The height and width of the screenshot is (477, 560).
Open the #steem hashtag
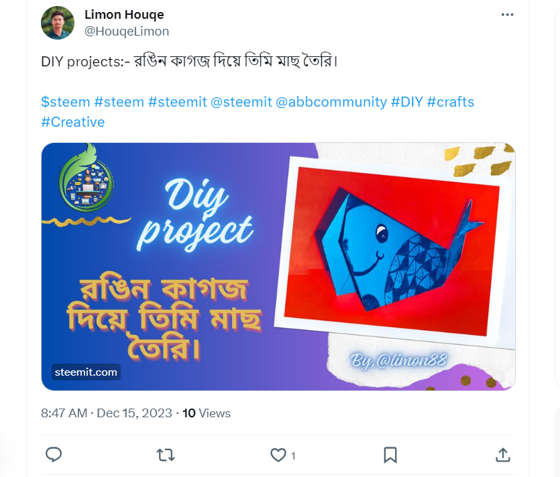tap(119, 102)
